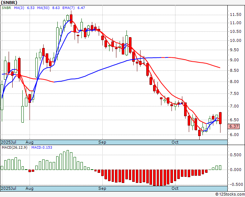Click the 11.50 price axis label
The height and width of the screenshot is (197, 245).
tap(236, 14)
